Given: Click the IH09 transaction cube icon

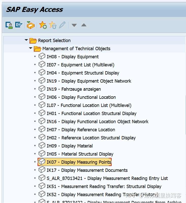Looking at the screenshot, I should 42,145.
